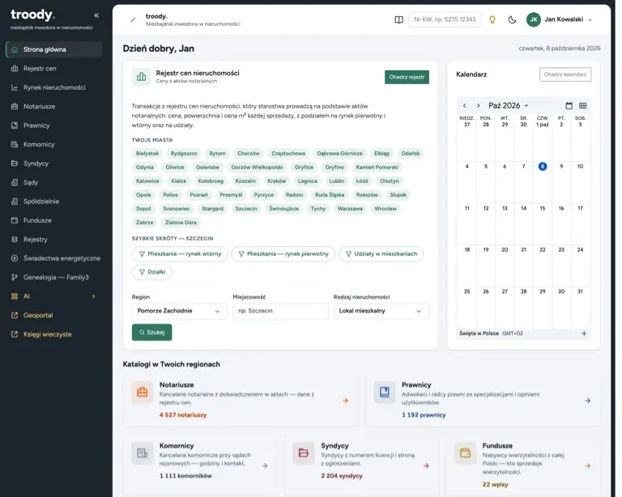
Task: Apply Działki shortcut filter
Action: pos(152,272)
